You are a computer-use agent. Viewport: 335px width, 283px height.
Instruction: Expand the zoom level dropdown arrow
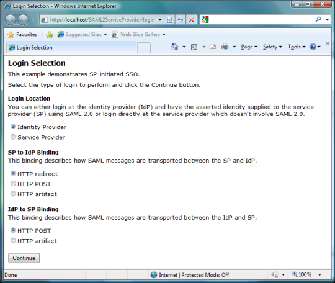[320, 275]
